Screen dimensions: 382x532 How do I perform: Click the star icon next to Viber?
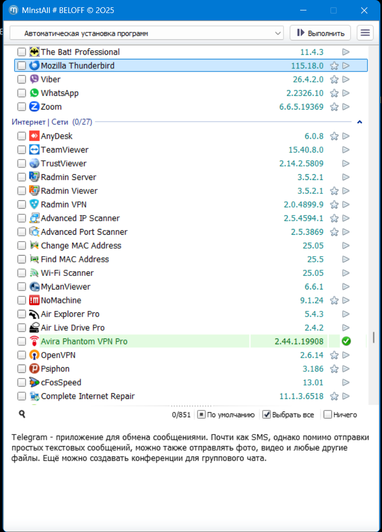[335, 80]
